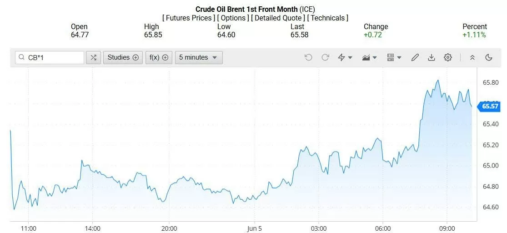This screenshot has height=233, width=507.
Task: Download the chart image
Action: [x=432, y=57]
